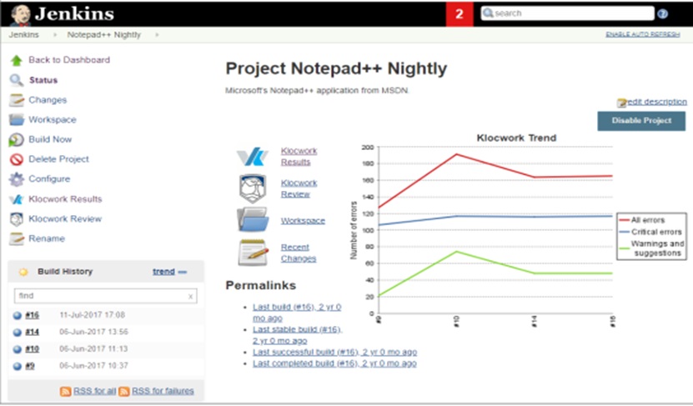The image size is (693, 406).
Task: Click the sun weather icon in Build History
Action: click(x=23, y=272)
